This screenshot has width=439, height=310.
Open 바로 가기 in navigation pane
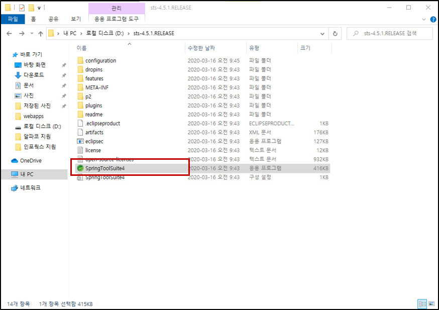click(27, 55)
